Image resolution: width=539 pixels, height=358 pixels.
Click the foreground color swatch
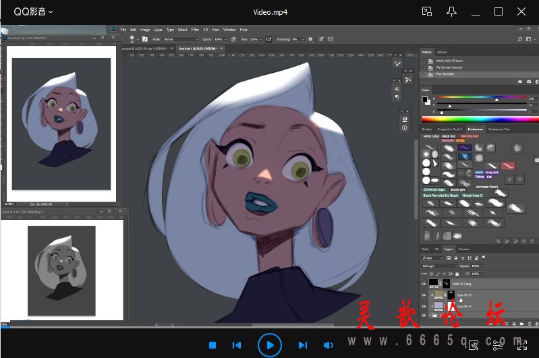(x=425, y=99)
